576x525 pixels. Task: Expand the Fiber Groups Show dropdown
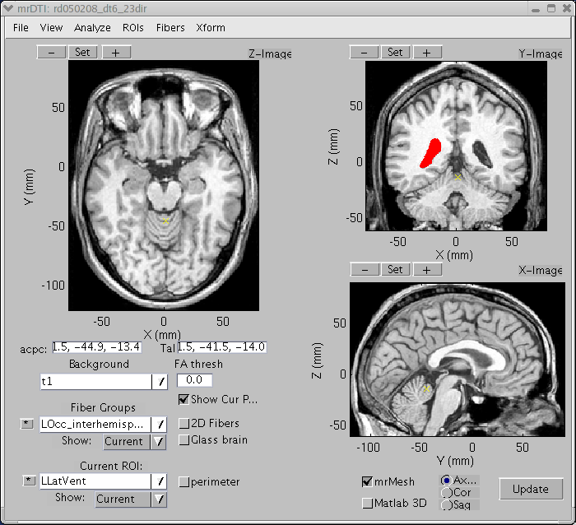[159, 442]
